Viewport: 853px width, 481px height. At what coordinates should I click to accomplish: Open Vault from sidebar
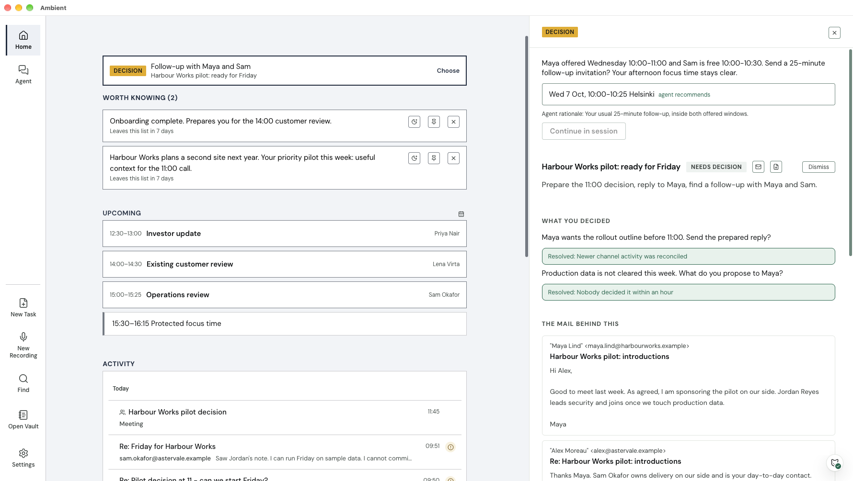[23, 420]
